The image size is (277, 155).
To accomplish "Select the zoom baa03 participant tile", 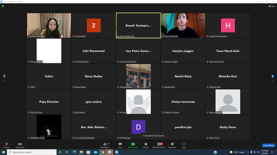I will point(93,25).
